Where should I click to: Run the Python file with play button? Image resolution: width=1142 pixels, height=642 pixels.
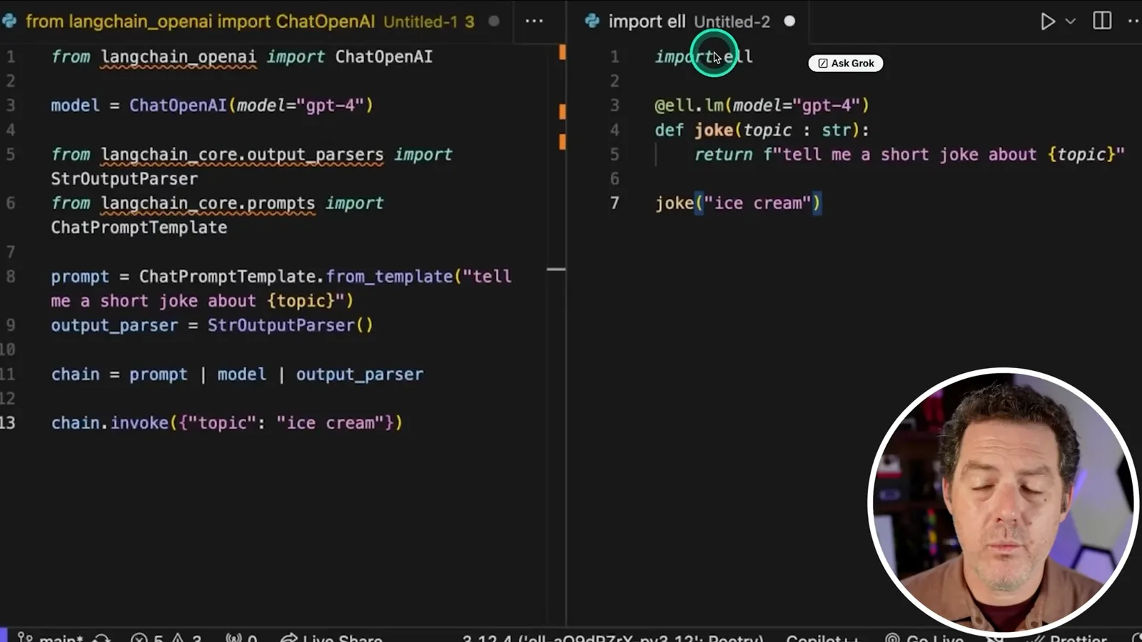point(1047,21)
